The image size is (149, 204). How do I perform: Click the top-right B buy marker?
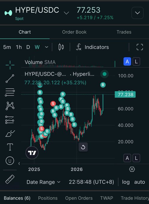click(x=103, y=85)
